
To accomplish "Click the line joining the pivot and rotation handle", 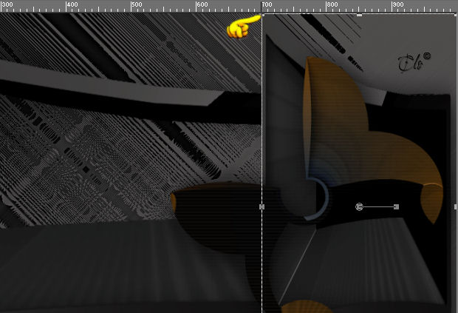I will (x=378, y=206).
